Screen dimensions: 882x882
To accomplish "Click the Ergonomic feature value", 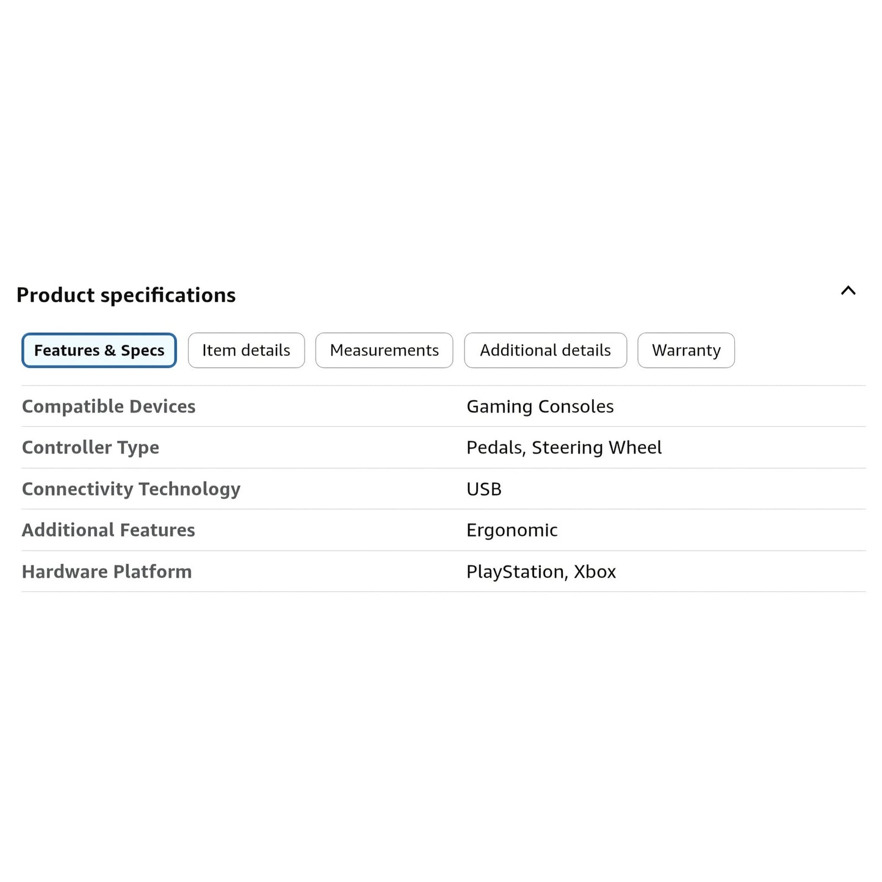I will (x=511, y=530).
